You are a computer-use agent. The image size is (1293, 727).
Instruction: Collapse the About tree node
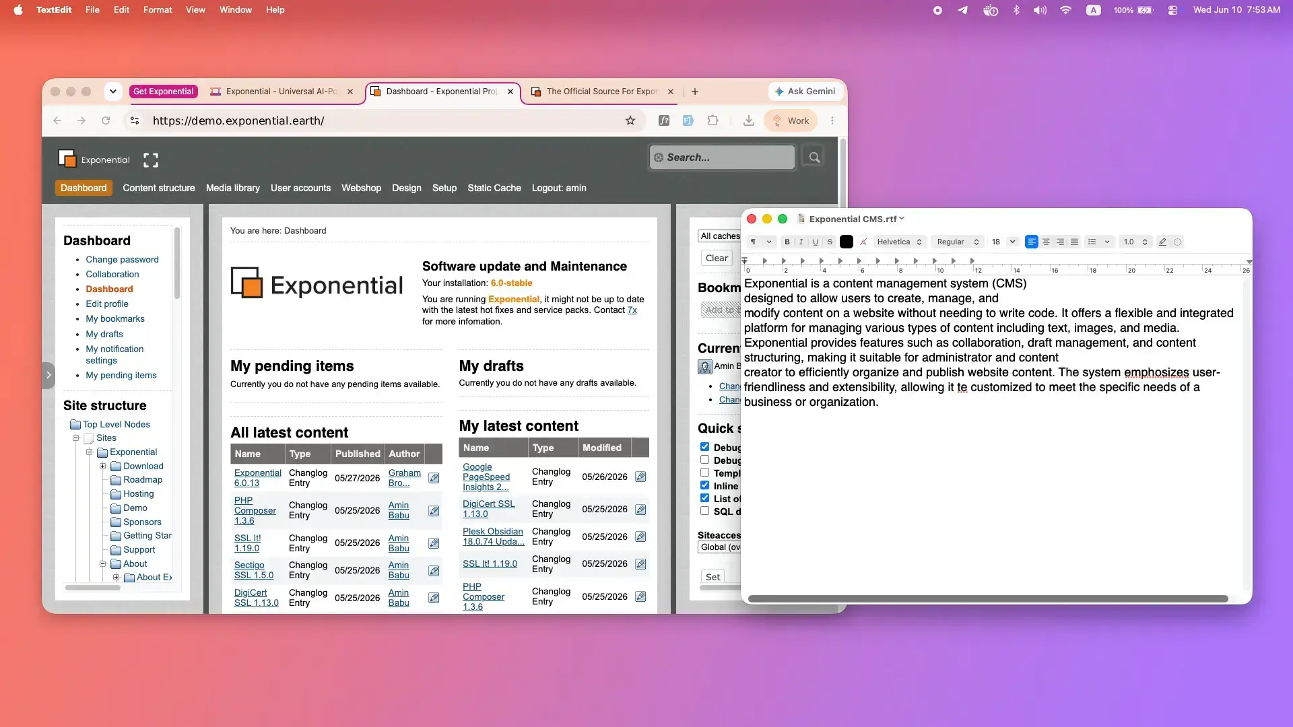pos(102,564)
